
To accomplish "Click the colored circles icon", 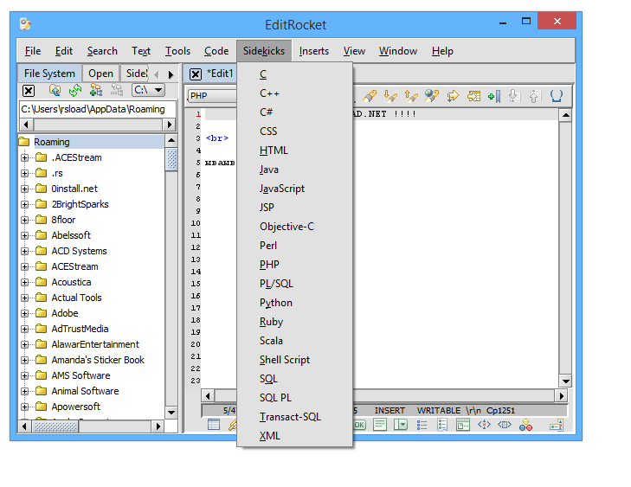I will [x=525, y=425].
